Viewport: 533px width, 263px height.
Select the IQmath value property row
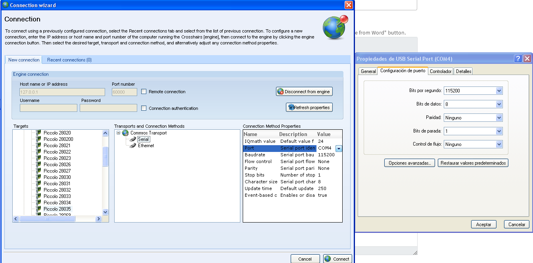pos(292,141)
